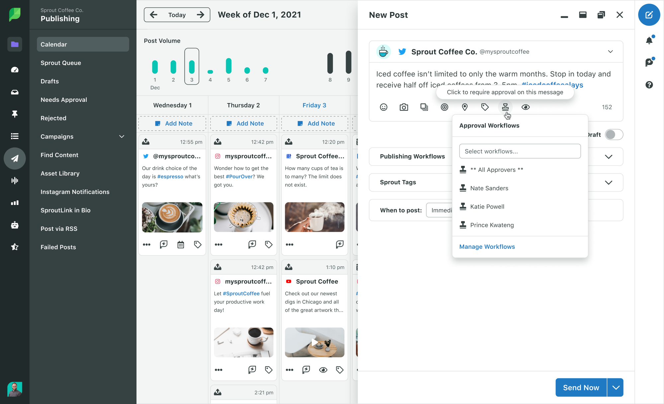Click the Manage Workflows link
The image size is (664, 404).
(488, 246)
